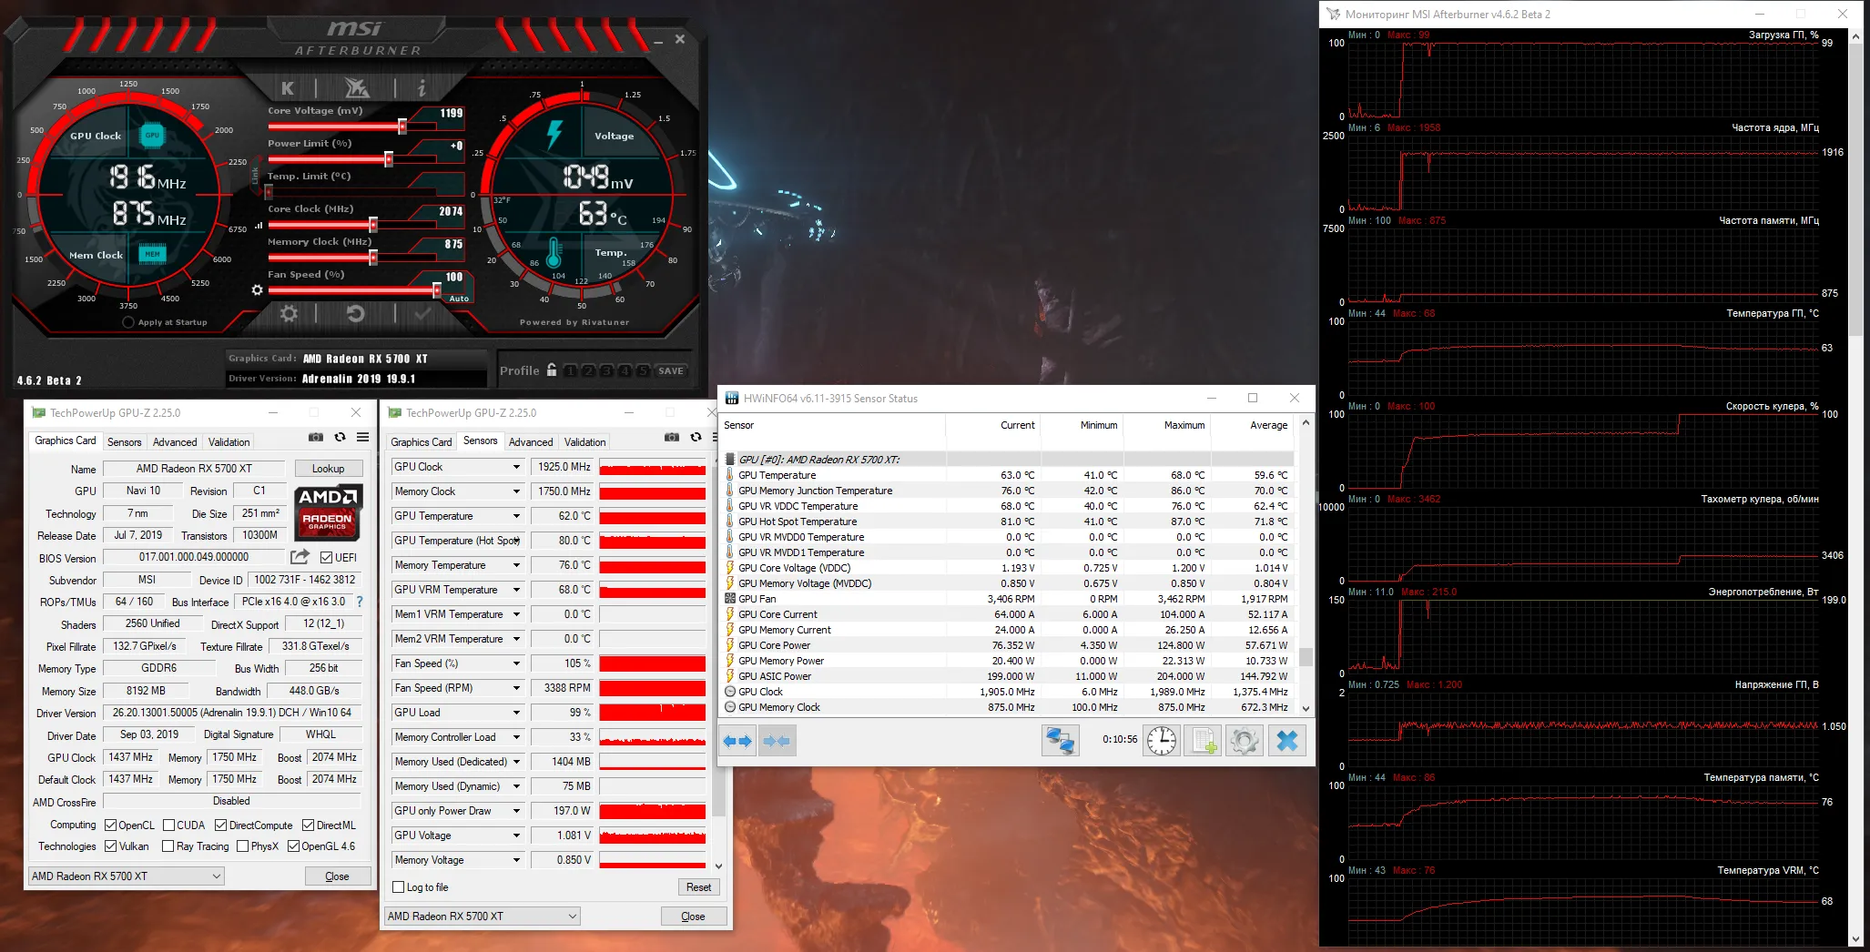
Task: Toggle the Auto fan speed button
Action: coord(459,299)
